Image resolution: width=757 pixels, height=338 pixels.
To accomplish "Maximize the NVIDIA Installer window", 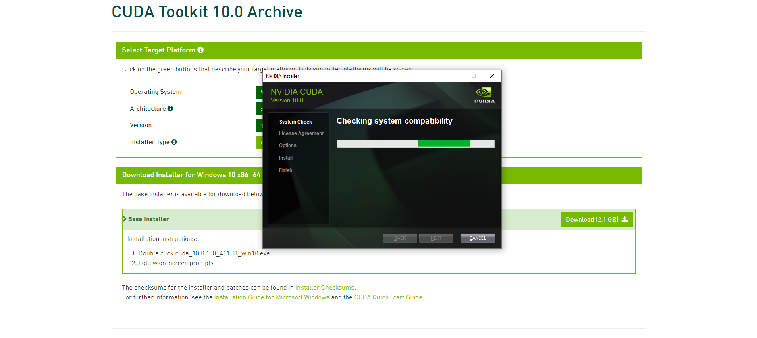I will point(474,76).
